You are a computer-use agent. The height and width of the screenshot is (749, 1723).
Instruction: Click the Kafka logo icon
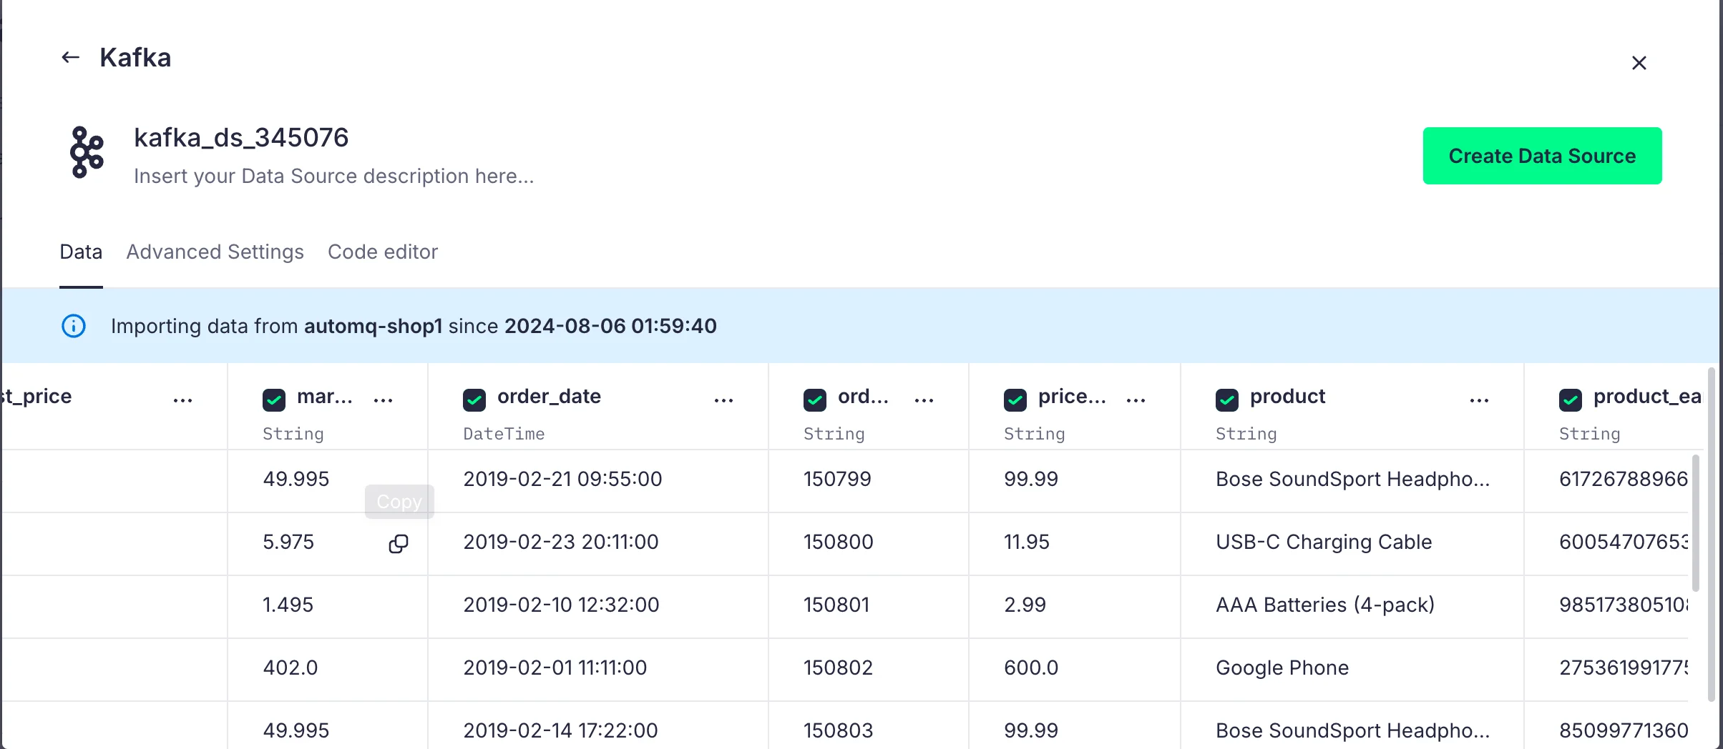point(87,152)
